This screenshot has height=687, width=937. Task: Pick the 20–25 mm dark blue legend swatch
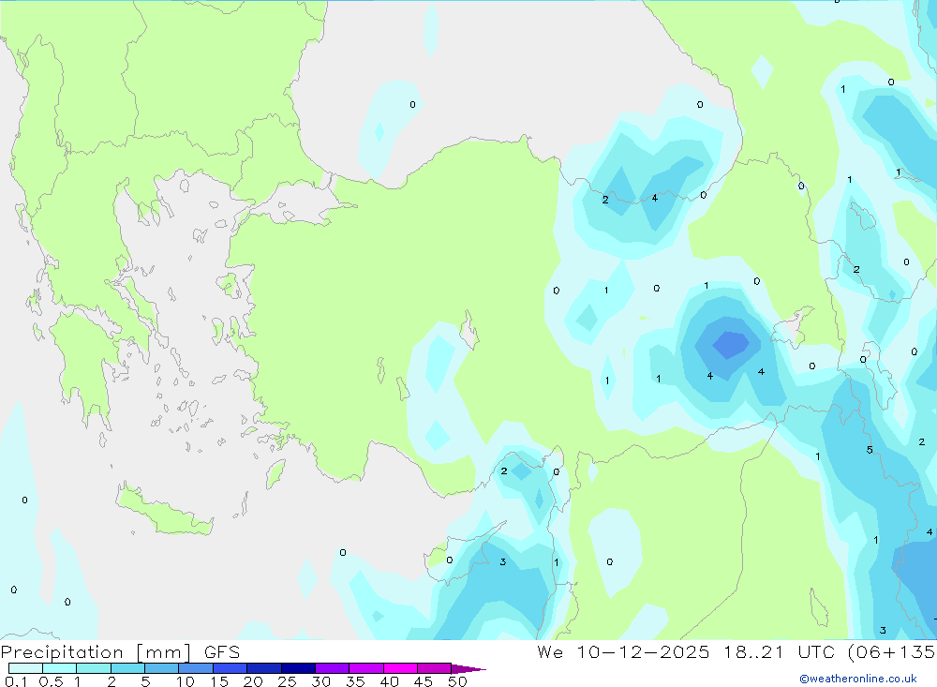coord(264,668)
